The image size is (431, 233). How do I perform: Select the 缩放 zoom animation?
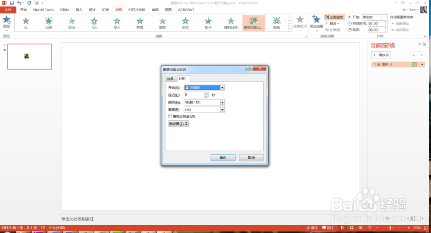click(277, 23)
